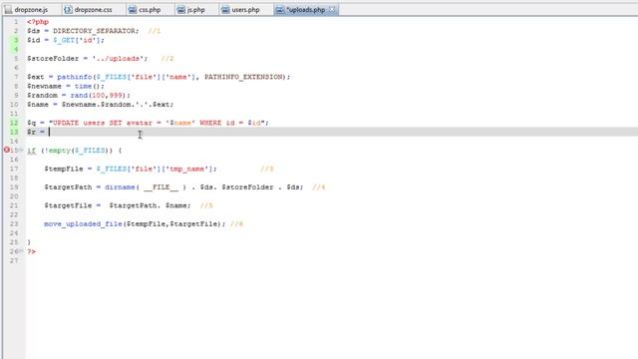Click the css.php file icon
Image resolution: width=638 pixels, height=359 pixels.
click(x=133, y=9)
